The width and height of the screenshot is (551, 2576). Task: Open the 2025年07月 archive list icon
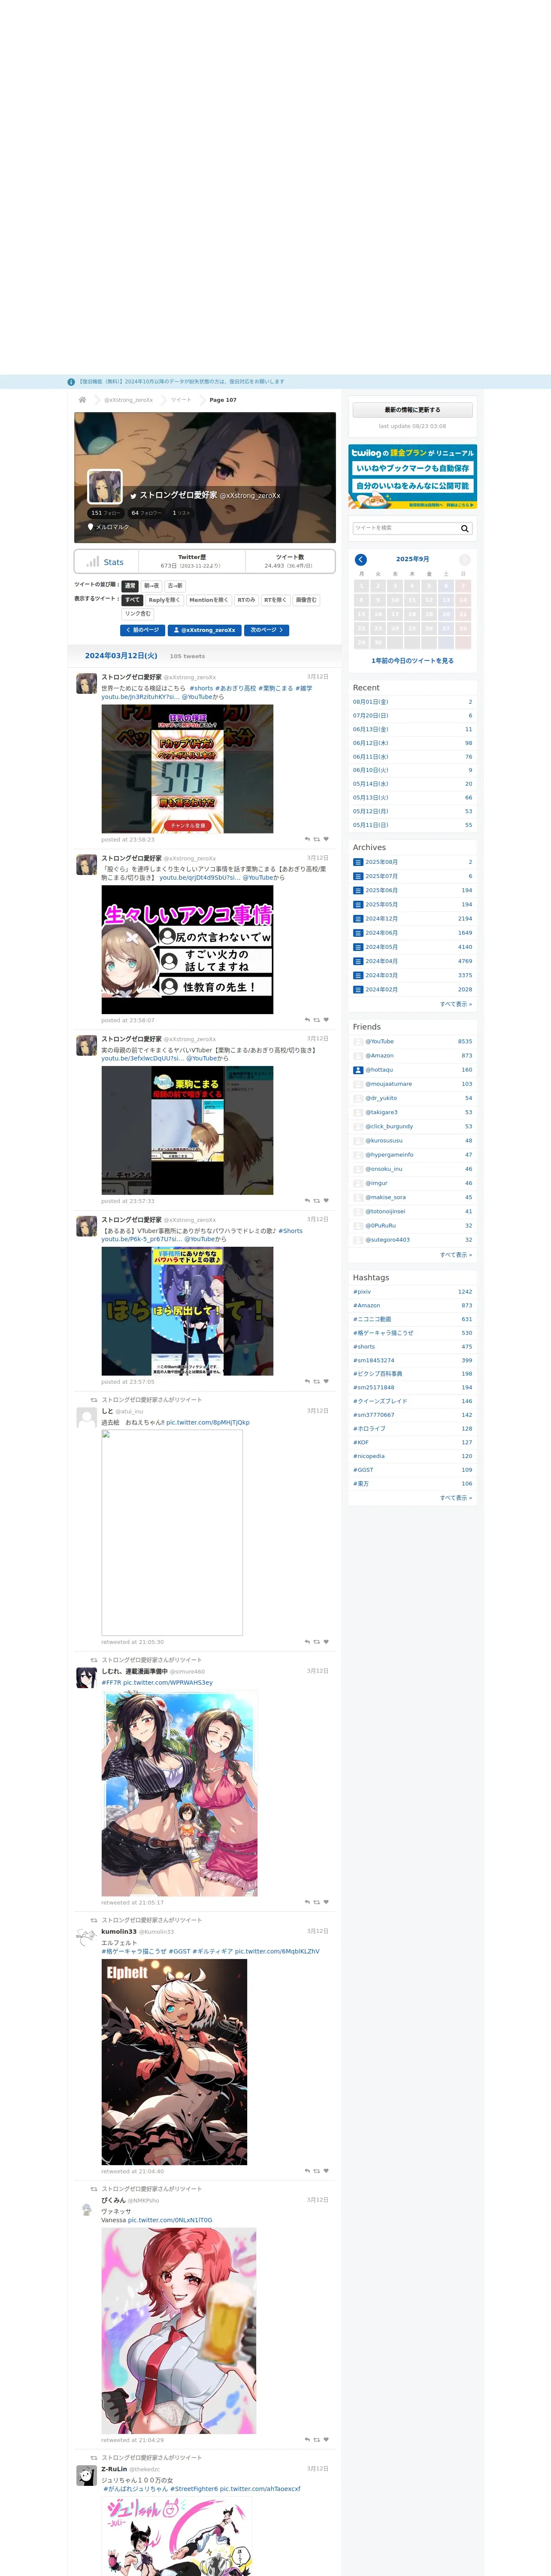358,876
